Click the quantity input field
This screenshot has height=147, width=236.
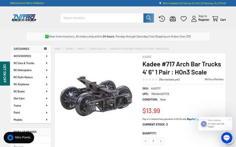tap(153, 141)
